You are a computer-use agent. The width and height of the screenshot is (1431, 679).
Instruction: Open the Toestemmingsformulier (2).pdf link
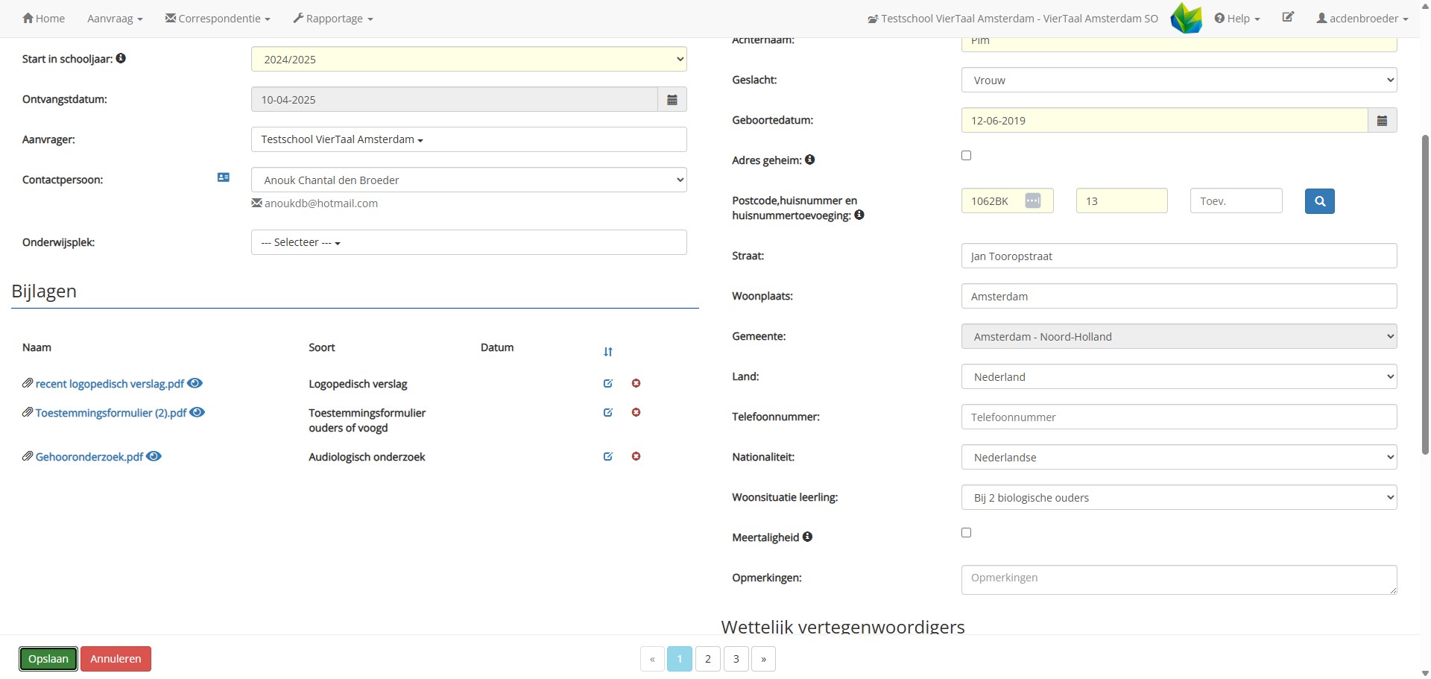click(111, 413)
